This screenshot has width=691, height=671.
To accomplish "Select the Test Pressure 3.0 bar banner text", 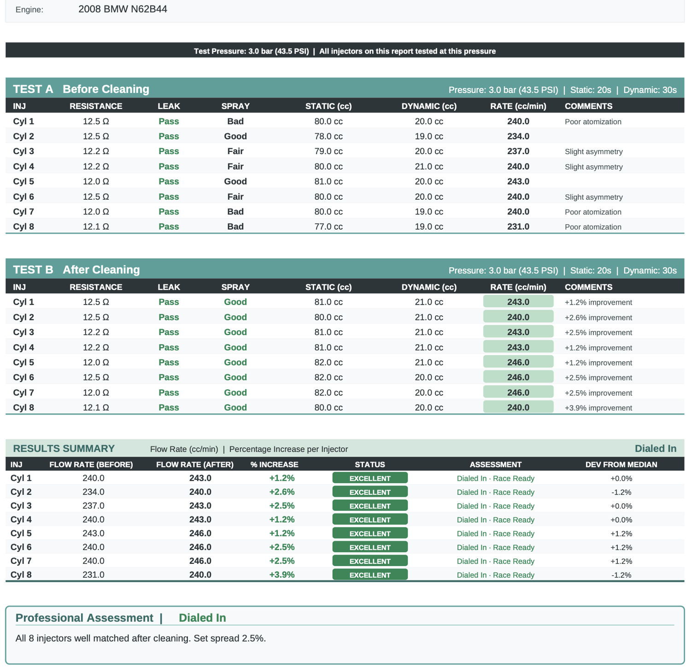I will [x=345, y=51].
